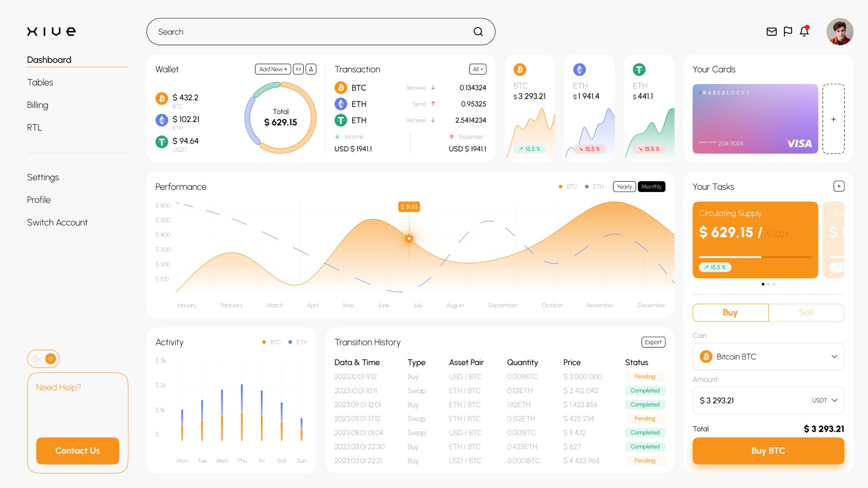Click the flag icon in header
Screen dimensions: 868x488
point(788,32)
